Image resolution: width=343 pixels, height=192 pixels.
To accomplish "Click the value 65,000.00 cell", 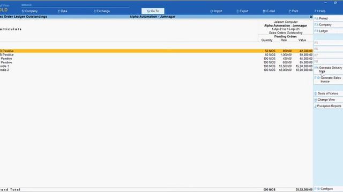I will 306,62.
